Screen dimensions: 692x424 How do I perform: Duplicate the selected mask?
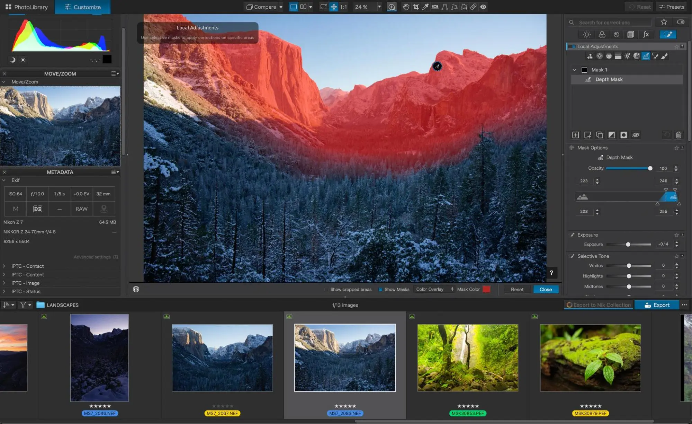(600, 135)
